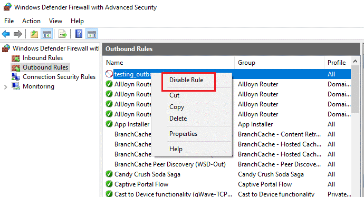Click the Inbound Rules tree icon
Viewport: 364px width, 197px height.
16,58
